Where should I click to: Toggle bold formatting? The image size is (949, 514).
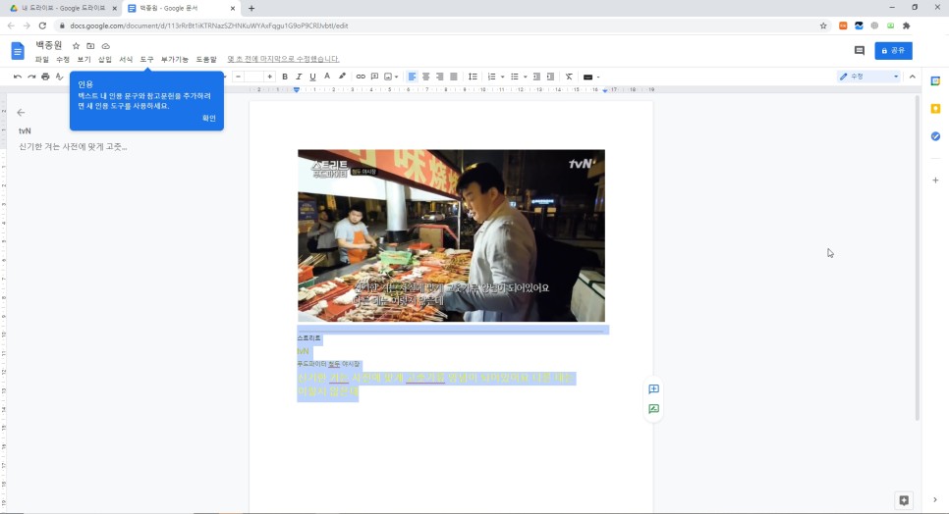pyautogui.click(x=285, y=77)
